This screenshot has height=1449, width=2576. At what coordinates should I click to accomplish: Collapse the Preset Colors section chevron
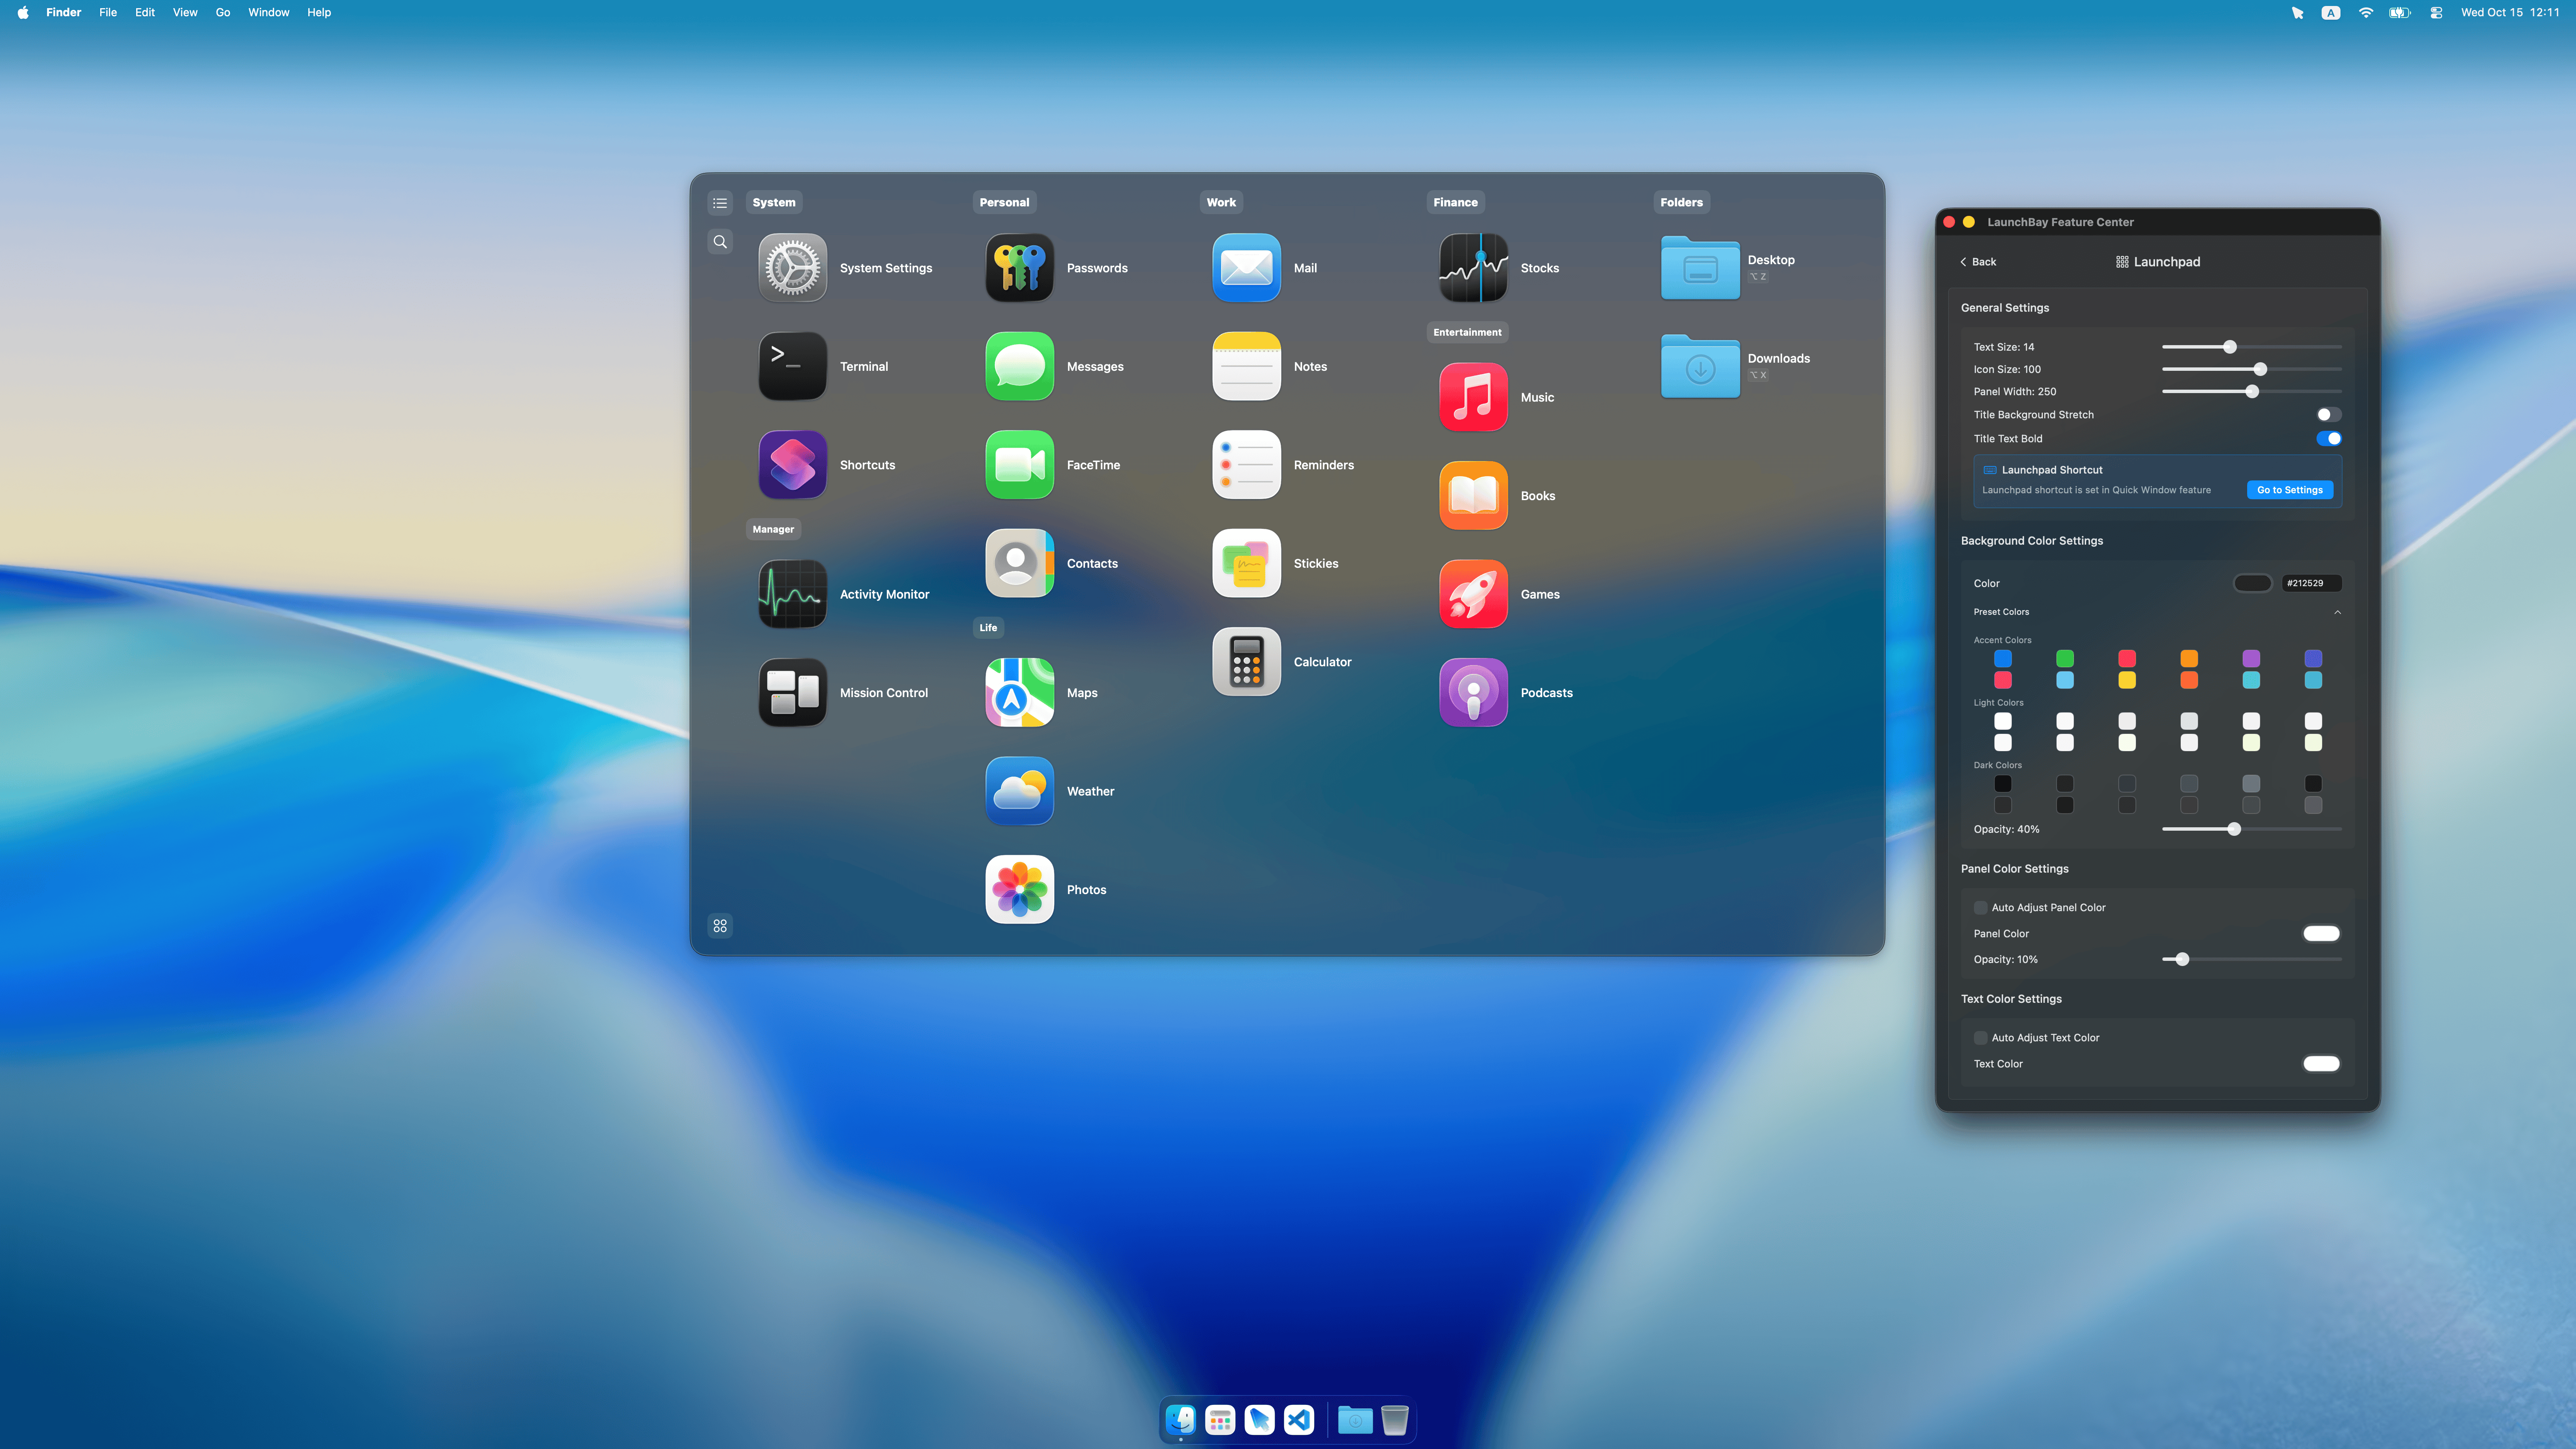(2337, 612)
